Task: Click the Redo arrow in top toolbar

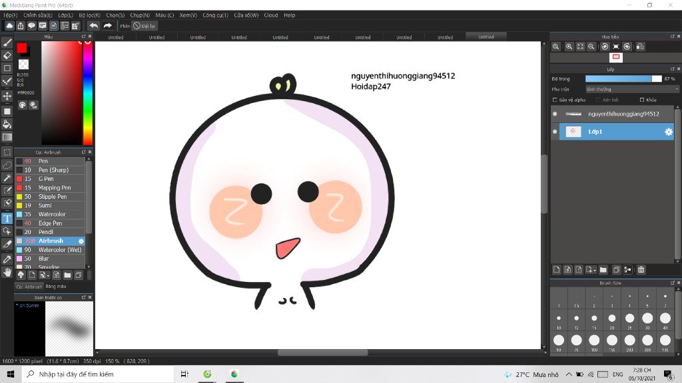Action: coord(107,26)
